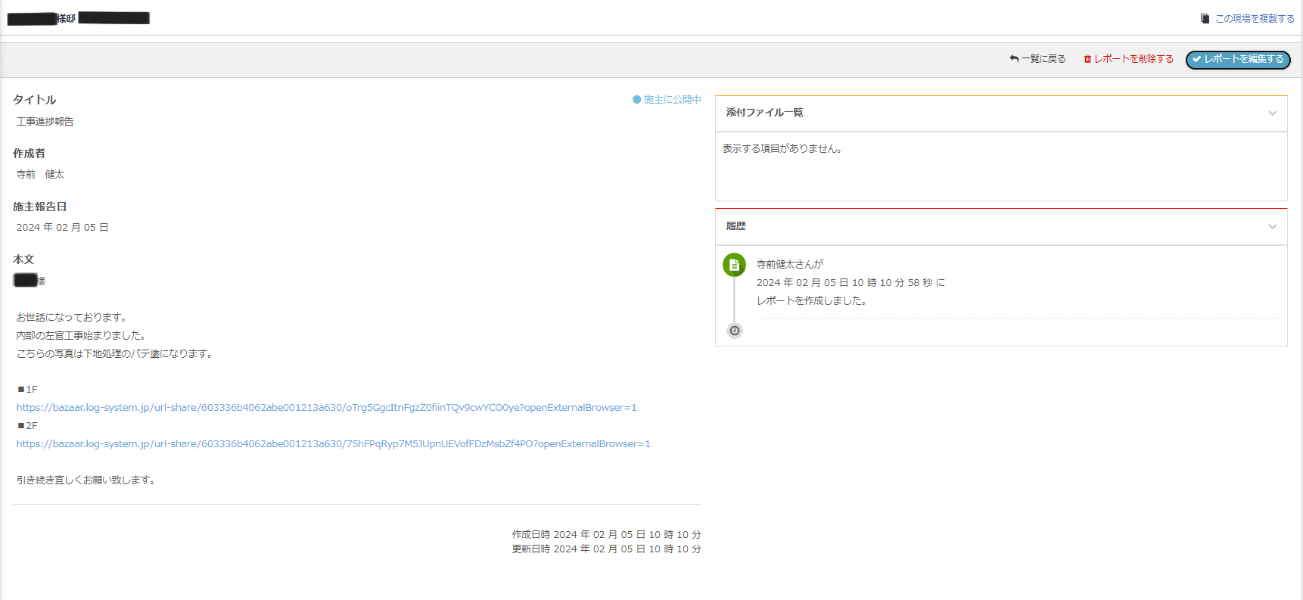Open the 1F photo share URL
The image size is (1303, 600).
[x=326, y=408]
